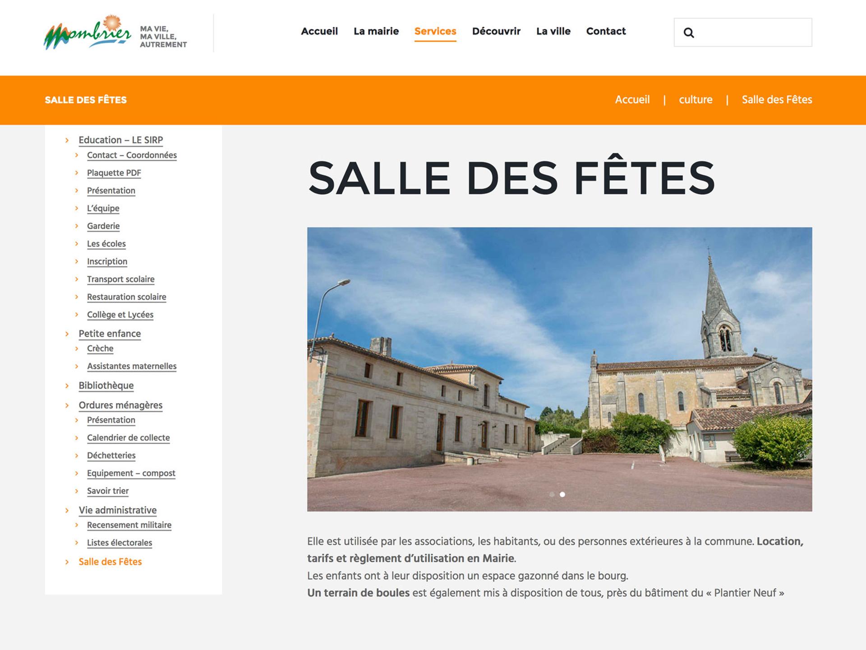866x650 pixels.
Task: Show first slide via left carousel dot
Action: click(x=552, y=494)
